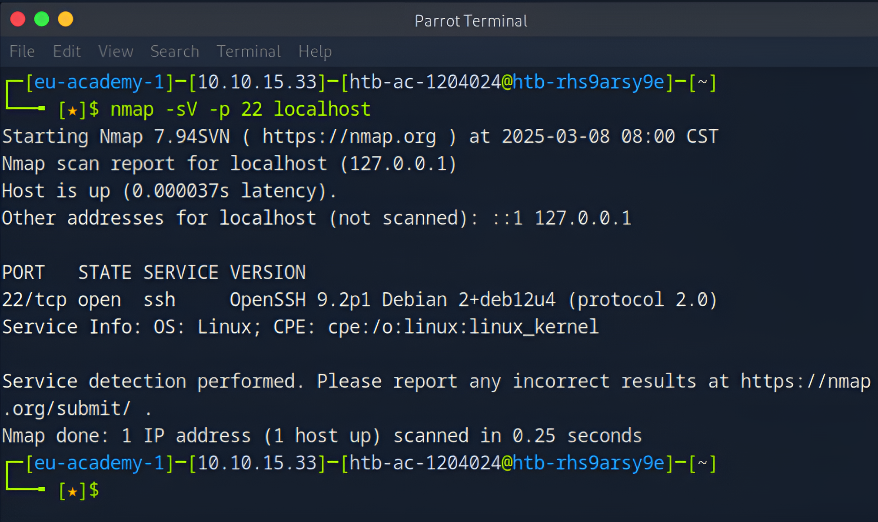This screenshot has width=878, height=522.
Task: Open the Help menu
Action: pyautogui.click(x=315, y=52)
